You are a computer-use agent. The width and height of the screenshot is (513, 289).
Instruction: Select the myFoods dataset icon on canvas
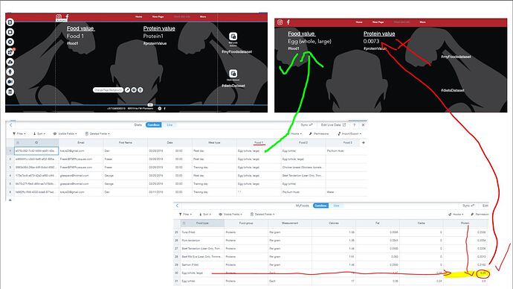tap(233, 36)
